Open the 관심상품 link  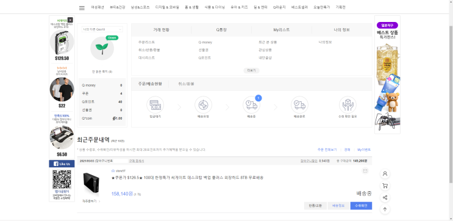point(265,50)
